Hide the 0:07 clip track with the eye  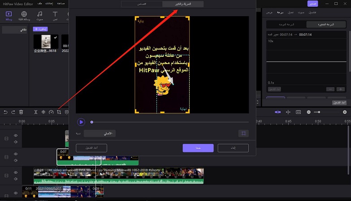point(16,154)
